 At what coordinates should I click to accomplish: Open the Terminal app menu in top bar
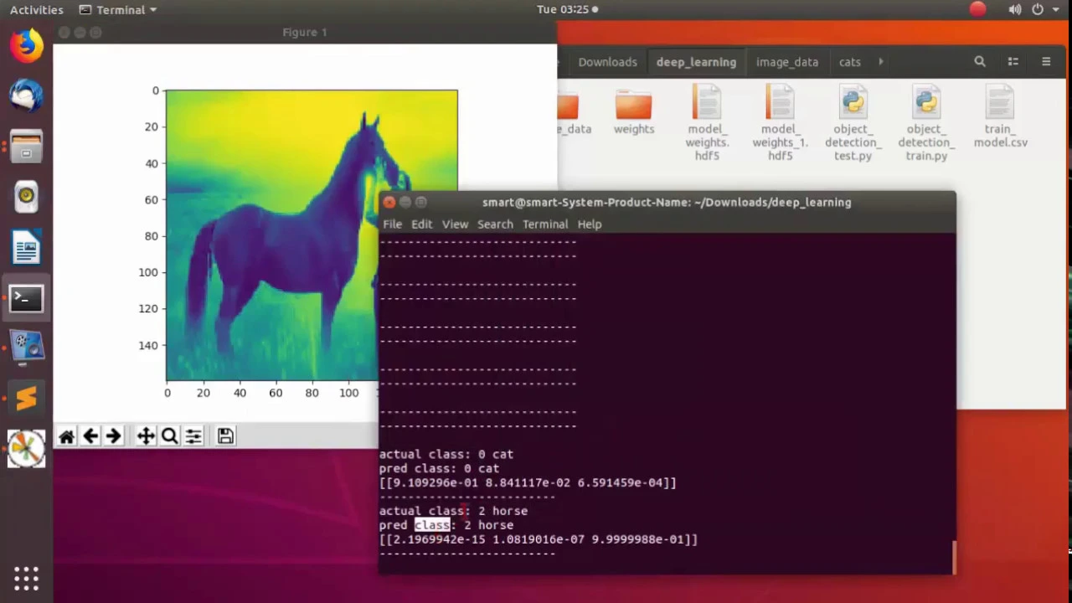point(117,9)
